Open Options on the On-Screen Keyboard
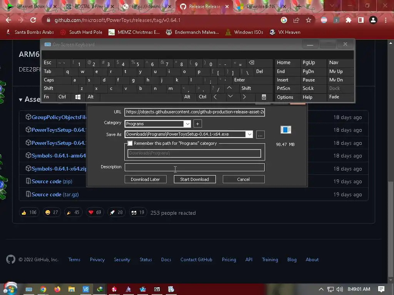Viewport: 394px width, 295px height. coord(287,97)
